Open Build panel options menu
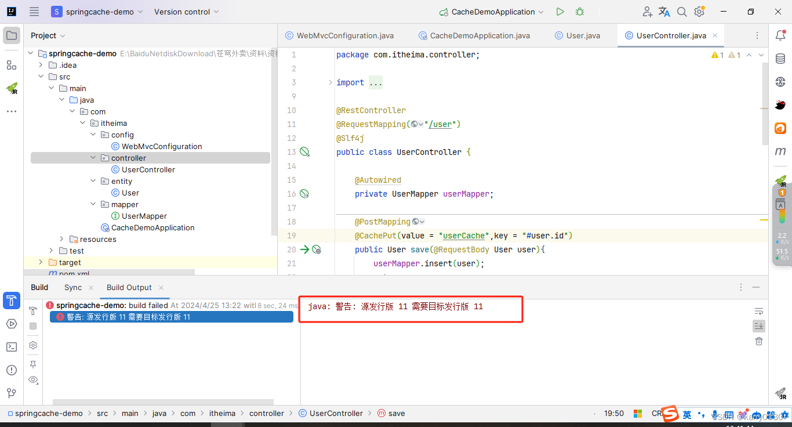The height and width of the screenshot is (427, 792). coord(740,287)
